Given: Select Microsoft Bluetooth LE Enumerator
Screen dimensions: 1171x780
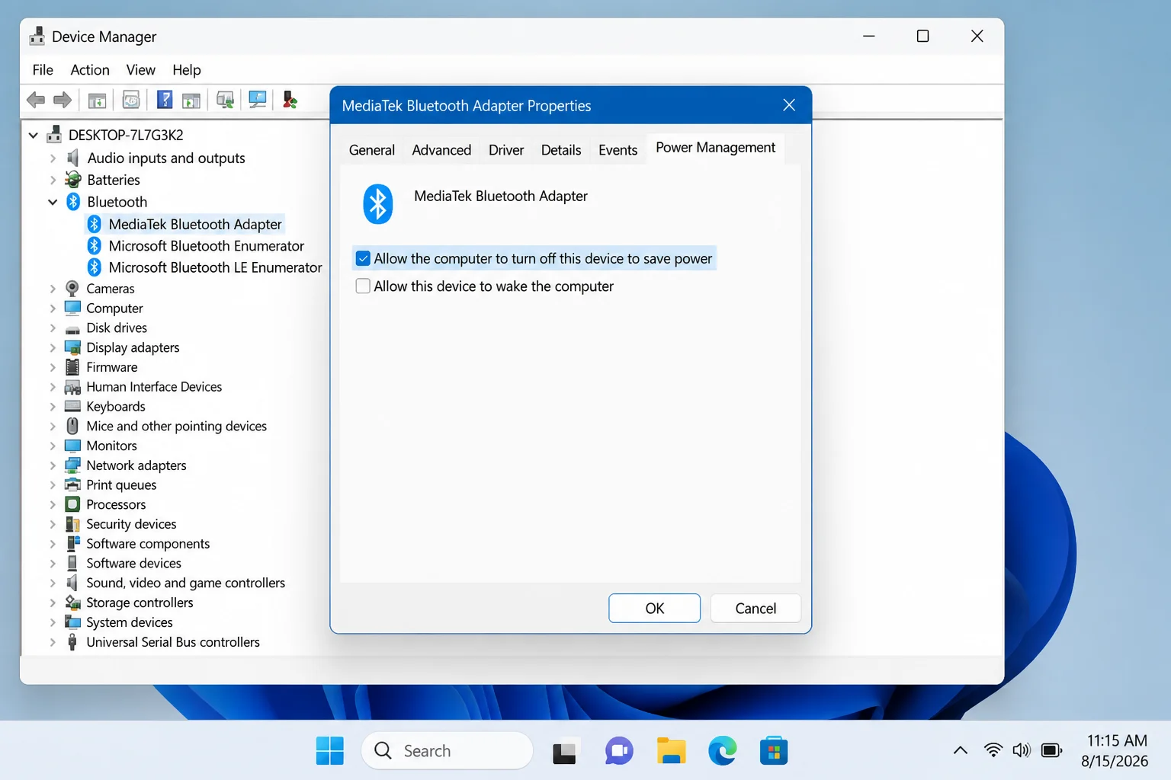Looking at the screenshot, I should click(215, 267).
